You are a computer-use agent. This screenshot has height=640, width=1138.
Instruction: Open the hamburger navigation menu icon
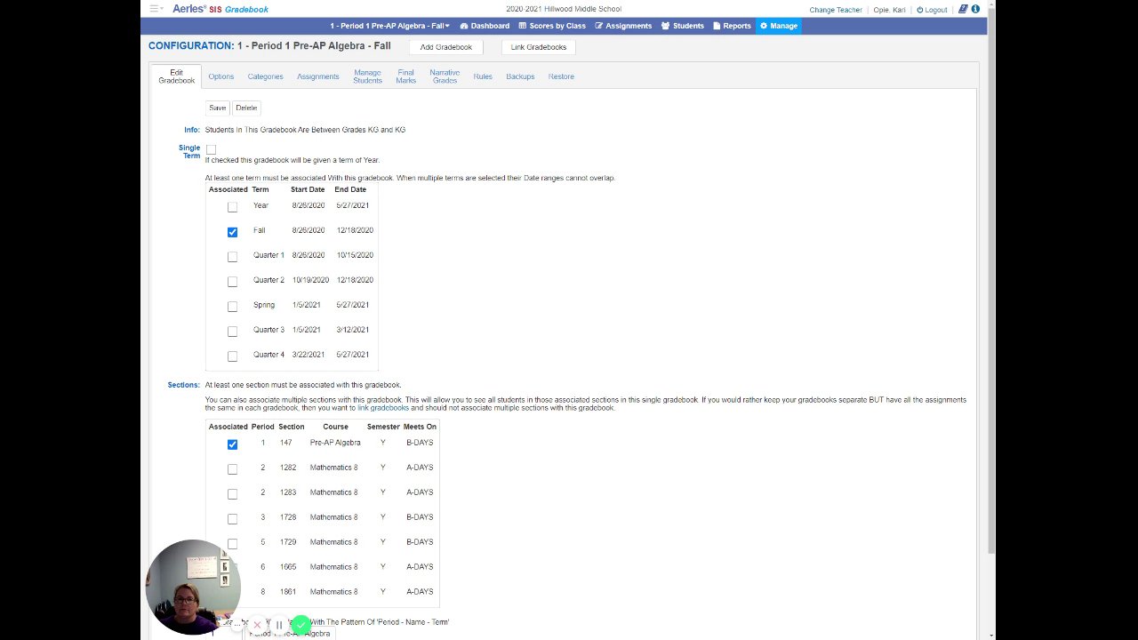pos(156,9)
